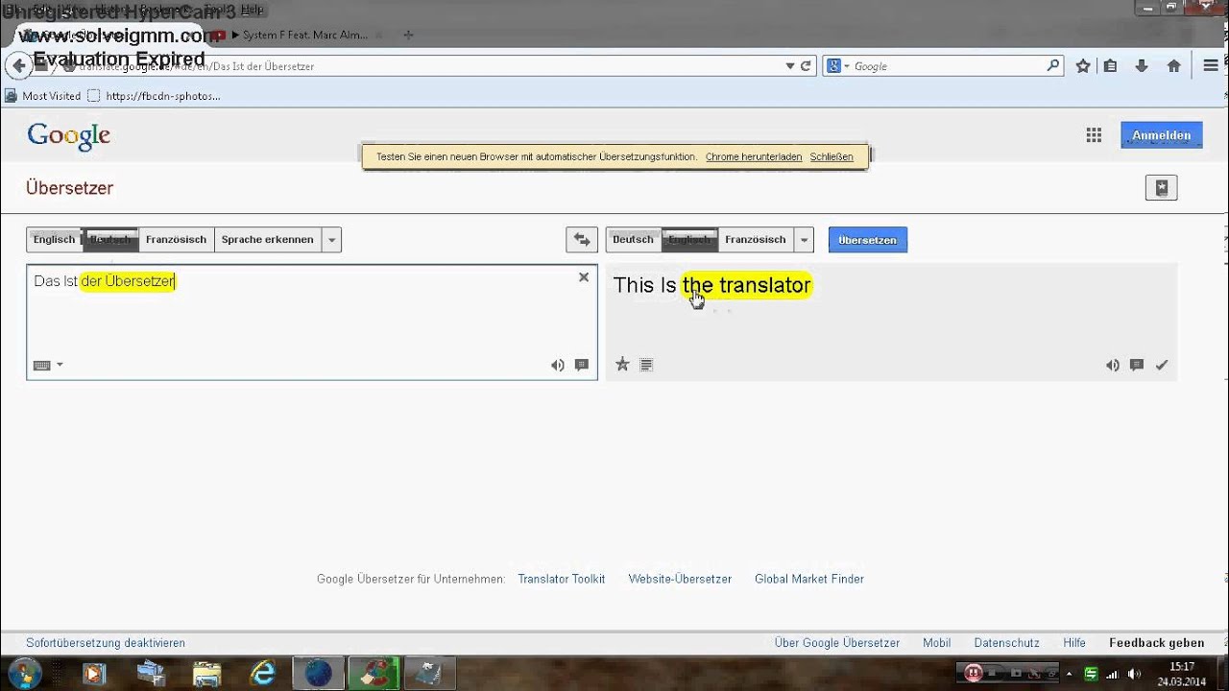Open the Datenschutz footer link
Viewport: 1229px width, 691px height.
(x=1006, y=643)
